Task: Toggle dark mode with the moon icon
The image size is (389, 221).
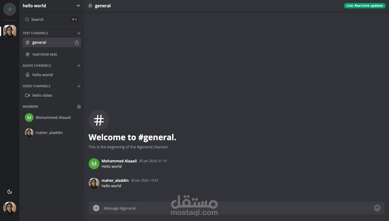Action: coord(10,192)
